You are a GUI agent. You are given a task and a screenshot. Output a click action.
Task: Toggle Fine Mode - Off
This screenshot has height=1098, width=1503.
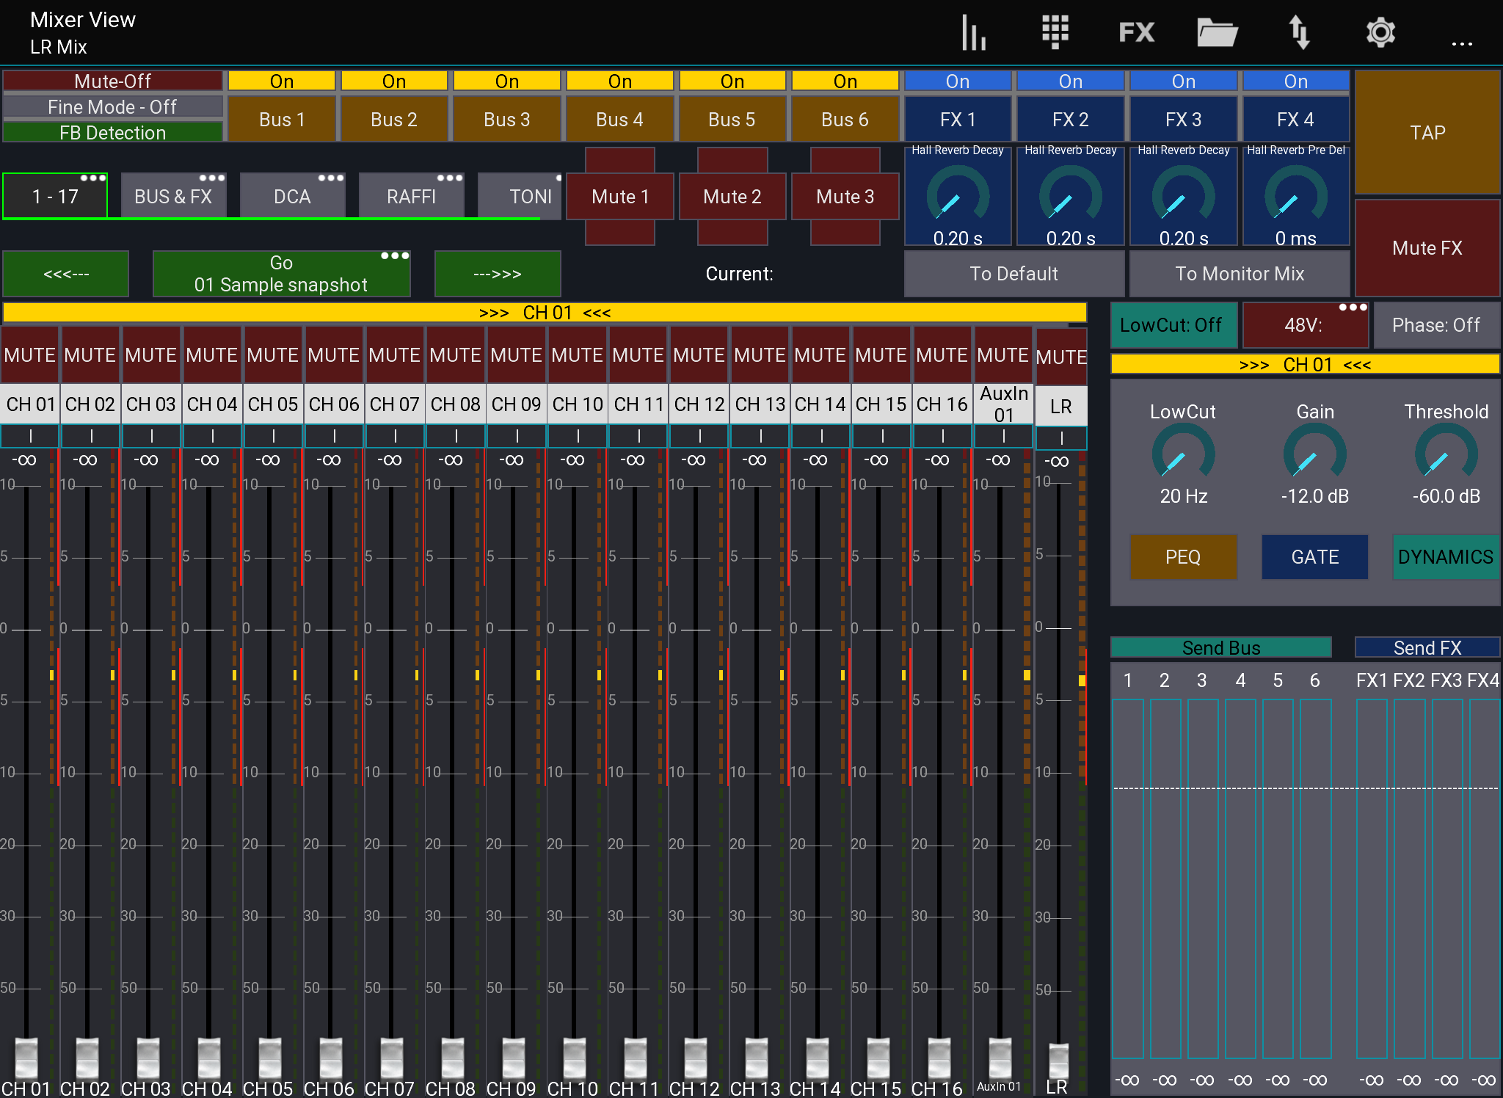coord(112,106)
